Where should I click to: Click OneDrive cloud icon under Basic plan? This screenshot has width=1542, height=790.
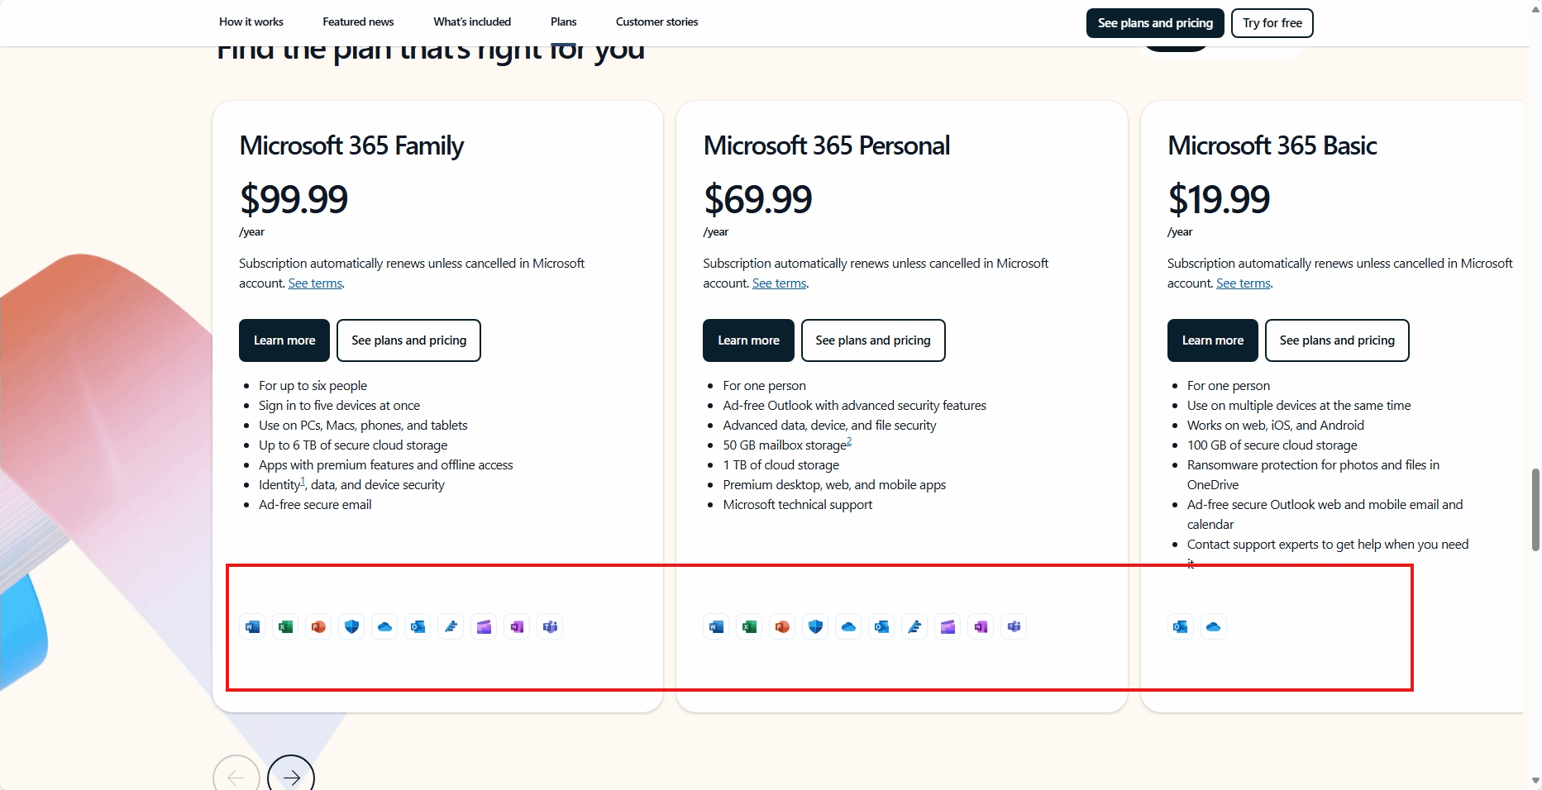(1213, 626)
